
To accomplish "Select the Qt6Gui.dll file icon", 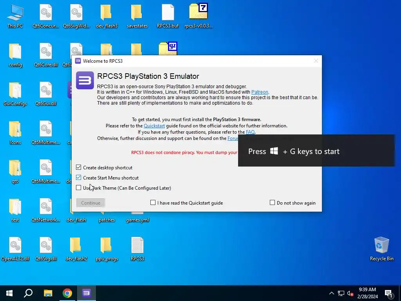I will pyautogui.click(x=46, y=94).
